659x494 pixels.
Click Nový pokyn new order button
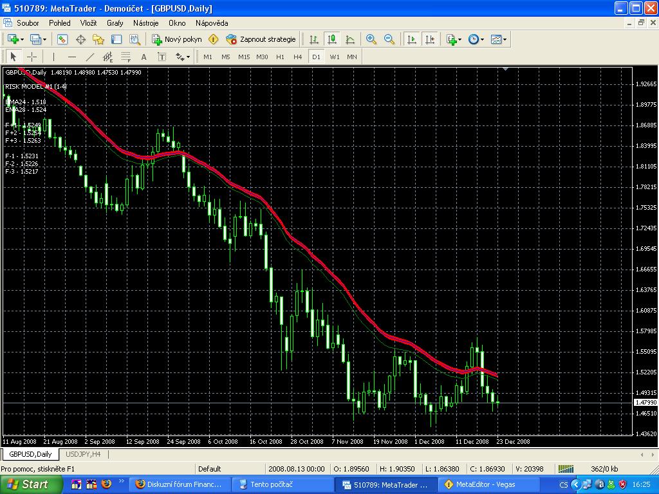click(x=177, y=39)
